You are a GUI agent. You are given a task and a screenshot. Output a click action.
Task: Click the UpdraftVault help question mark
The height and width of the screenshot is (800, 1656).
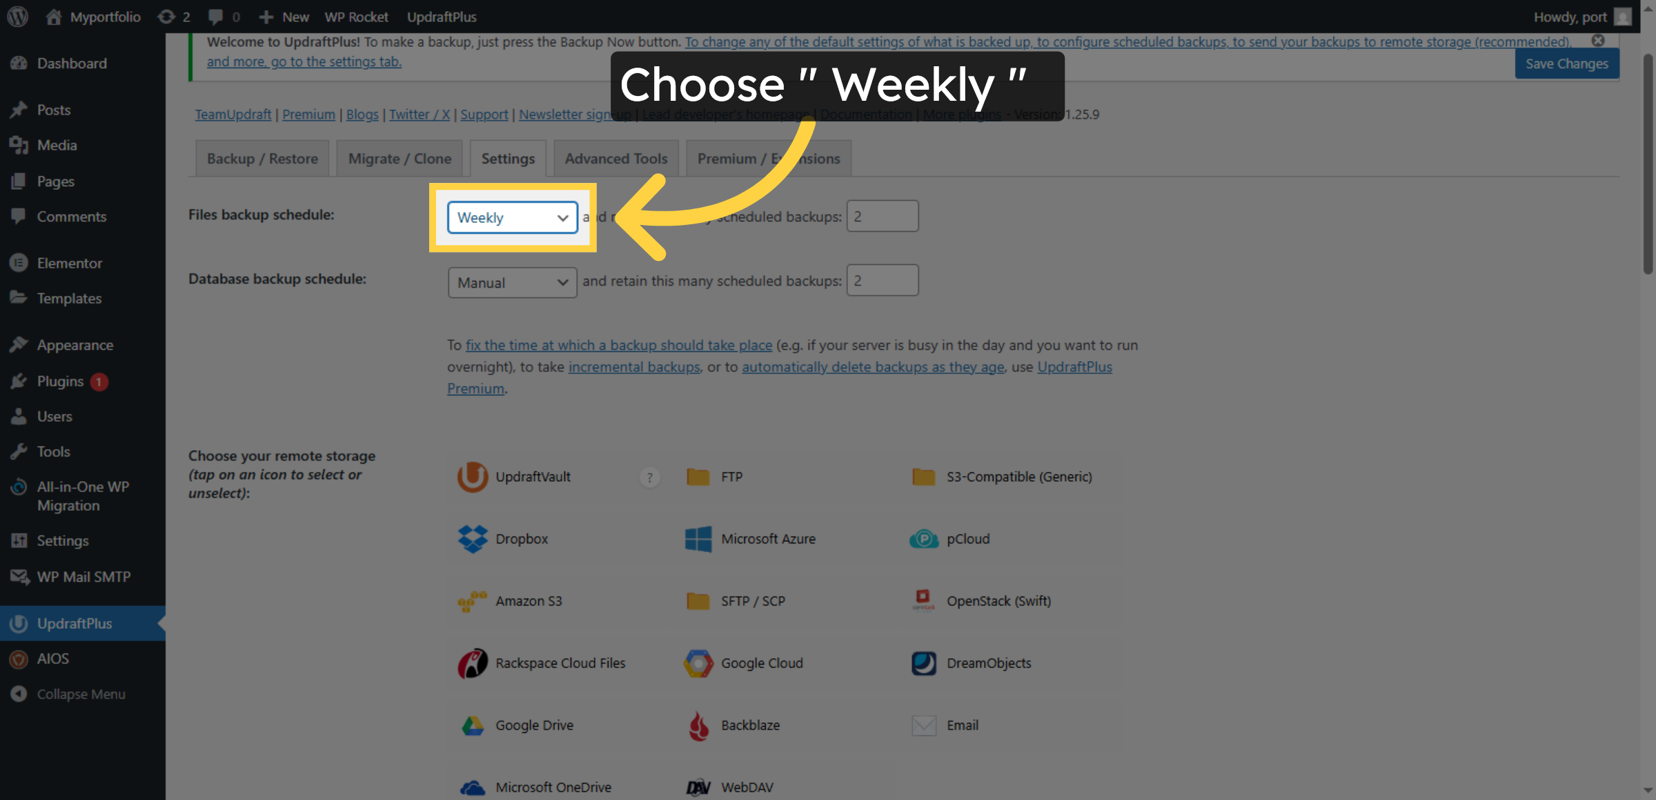click(649, 477)
